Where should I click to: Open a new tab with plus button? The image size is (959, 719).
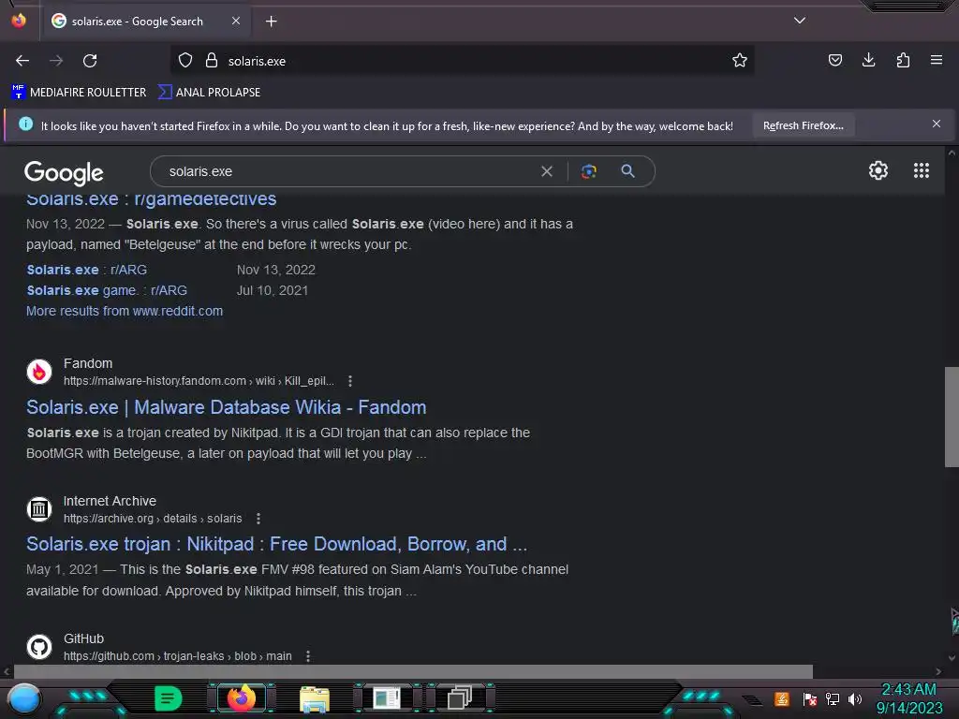coord(271,22)
